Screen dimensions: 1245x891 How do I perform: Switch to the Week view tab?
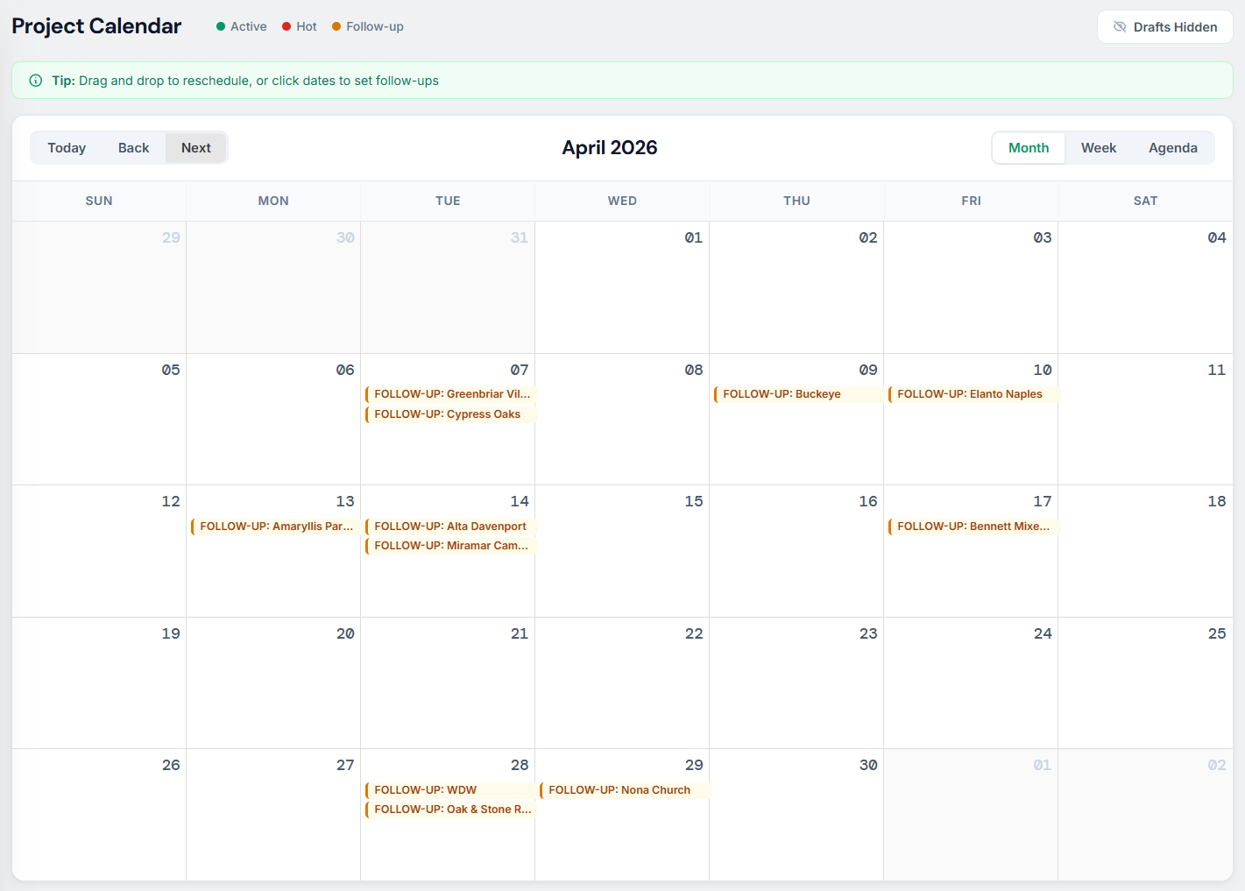click(1098, 148)
